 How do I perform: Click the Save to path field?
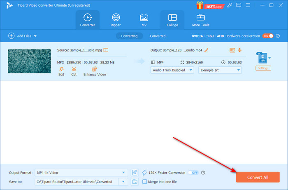[77, 182]
